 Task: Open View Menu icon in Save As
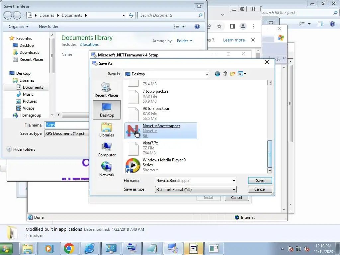coord(242,74)
